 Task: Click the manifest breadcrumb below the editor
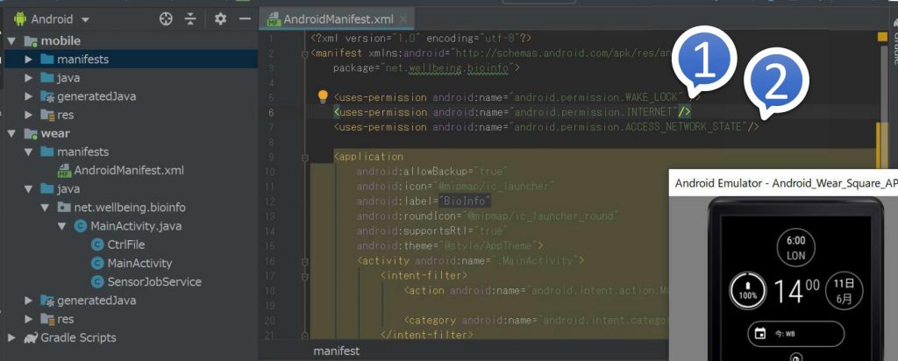pos(336,350)
